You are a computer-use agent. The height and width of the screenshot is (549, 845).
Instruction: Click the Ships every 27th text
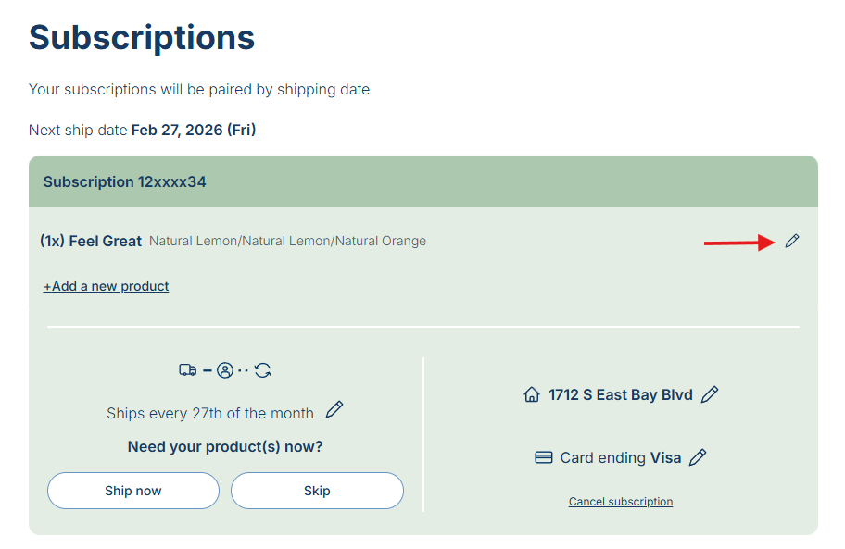pos(210,413)
